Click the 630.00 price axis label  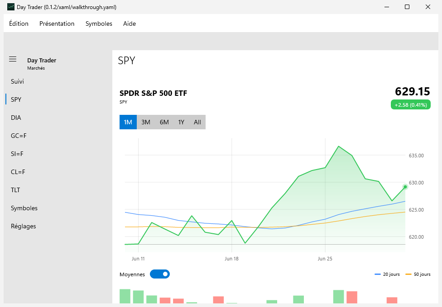416,183
